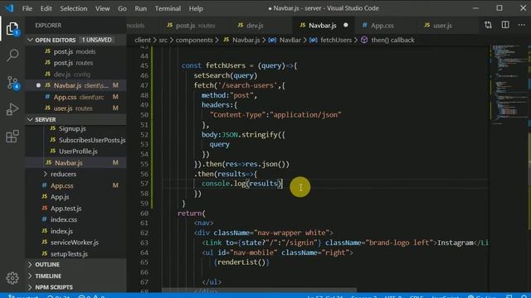Open Signup.js in the file tree
The width and height of the screenshot is (531, 298).
72,129
